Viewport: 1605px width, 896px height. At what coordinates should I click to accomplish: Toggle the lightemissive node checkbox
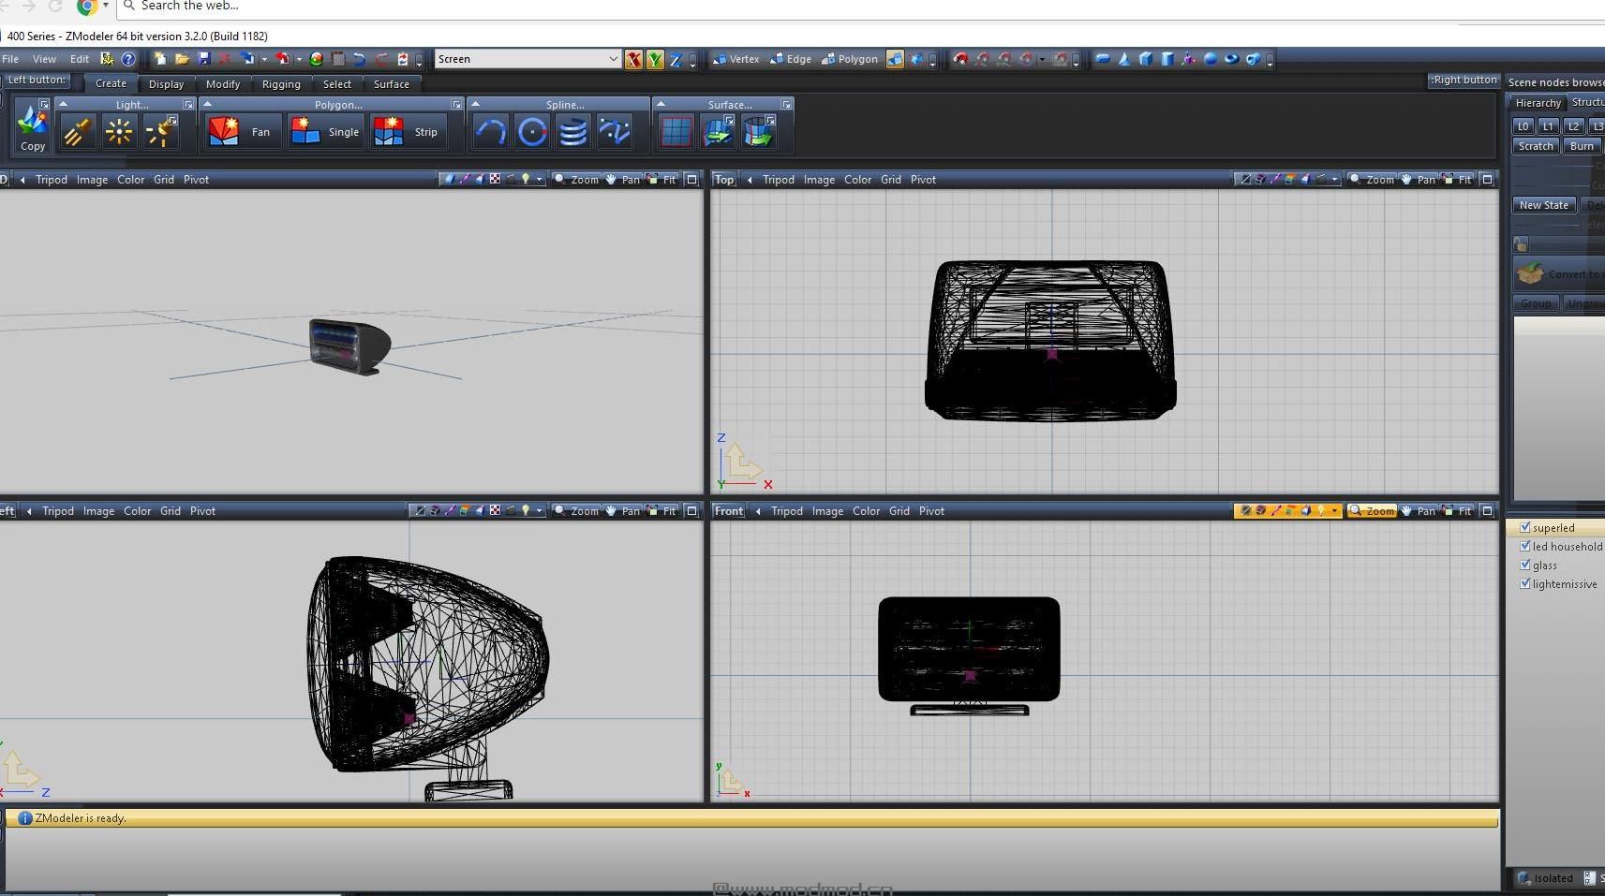click(x=1524, y=583)
